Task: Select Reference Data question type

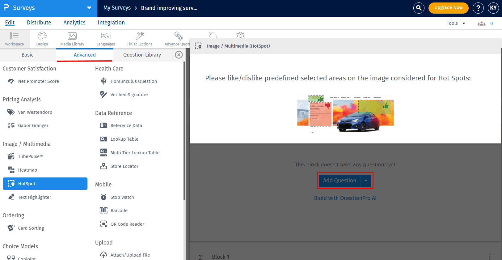Action: pyautogui.click(x=121, y=126)
